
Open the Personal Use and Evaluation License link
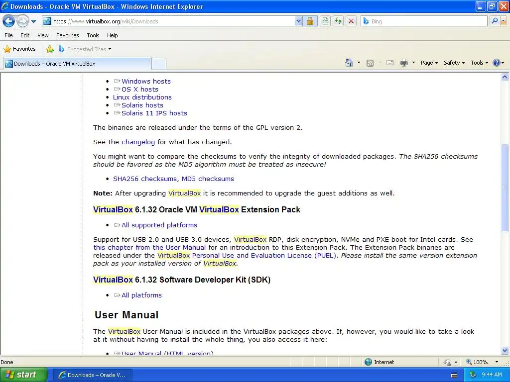(264, 255)
